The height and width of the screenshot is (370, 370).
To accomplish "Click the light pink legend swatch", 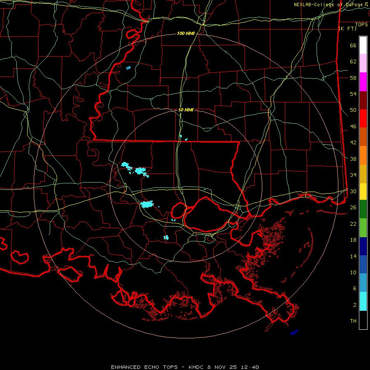I will point(363,63).
